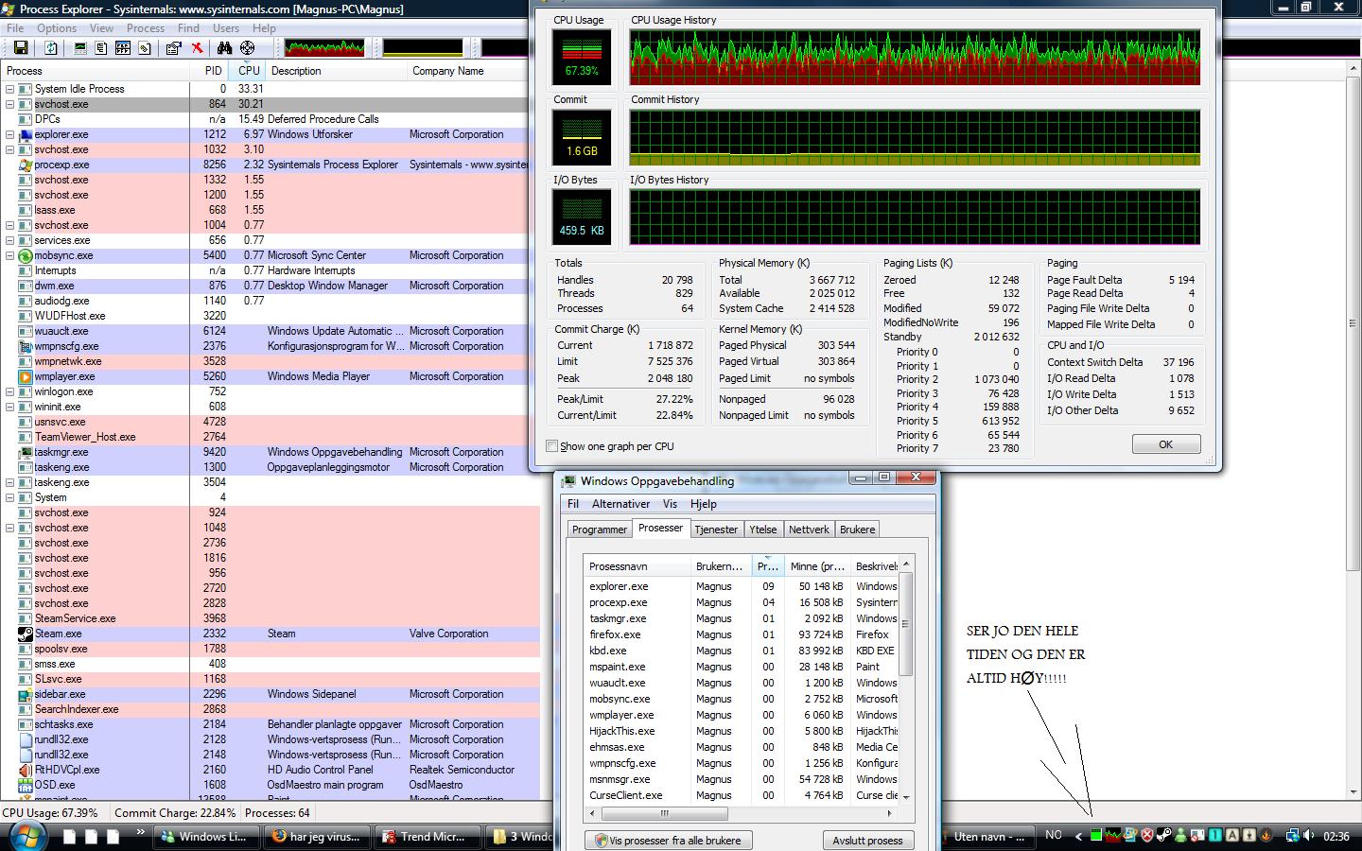Sort by Company Name column header
Viewport: 1362px width, 851px height.
pyautogui.click(x=468, y=71)
